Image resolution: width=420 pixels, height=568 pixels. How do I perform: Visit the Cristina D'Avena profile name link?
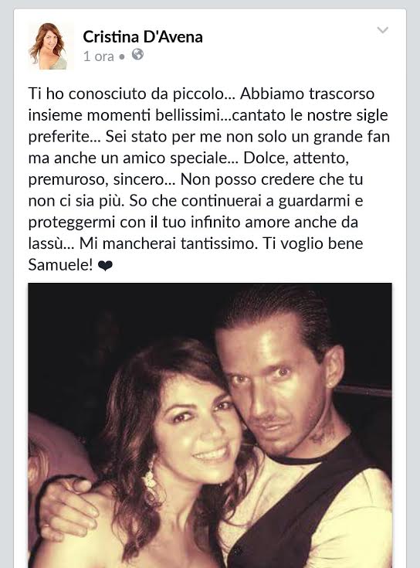(143, 37)
